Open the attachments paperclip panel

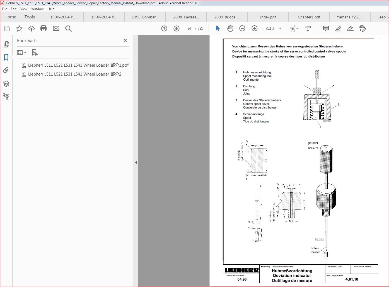coord(6,70)
